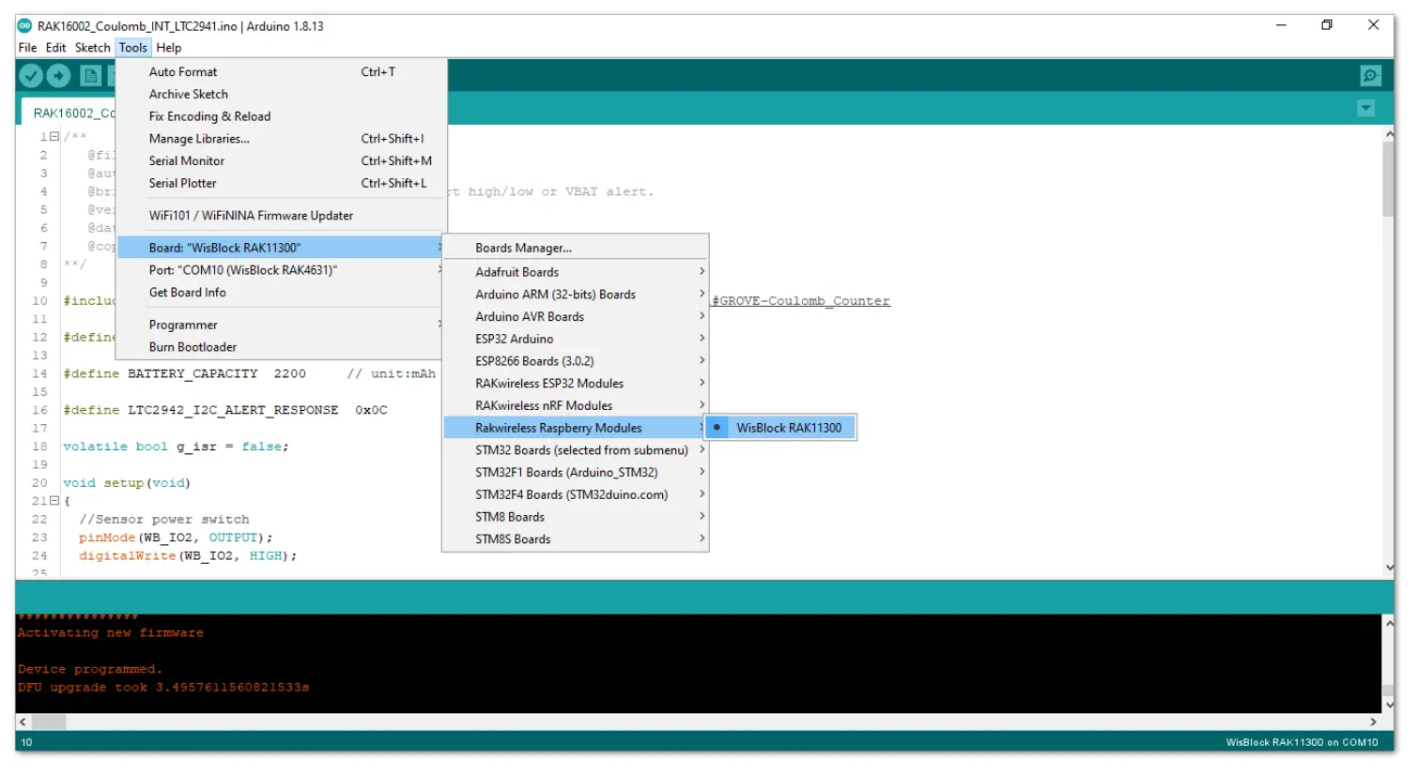The image size is (1418, 773).
Task: Click "Device programmed." in the console
Action: click(89, 670)
